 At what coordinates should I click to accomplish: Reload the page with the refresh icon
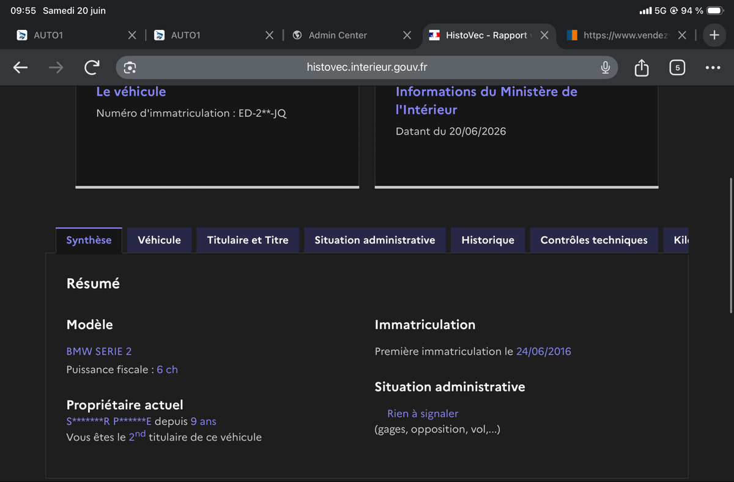[92, 67]
